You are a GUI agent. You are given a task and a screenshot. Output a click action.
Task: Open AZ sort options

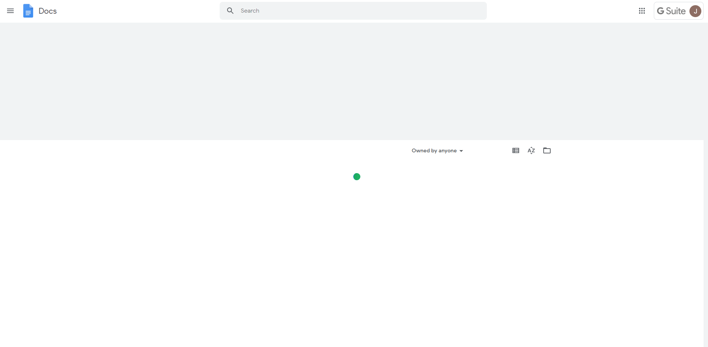click(531, 150)
